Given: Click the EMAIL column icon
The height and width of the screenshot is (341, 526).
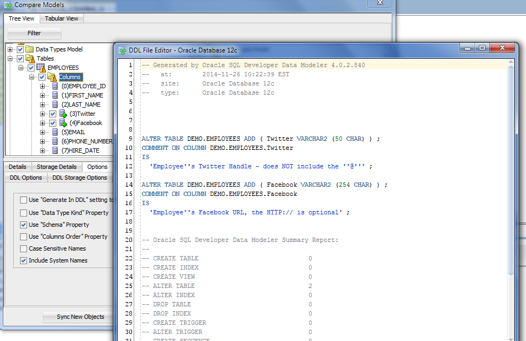Looking at the screenshot, I should click(x=55, y=132).
